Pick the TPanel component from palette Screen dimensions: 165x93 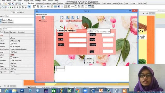pos(86,6)
